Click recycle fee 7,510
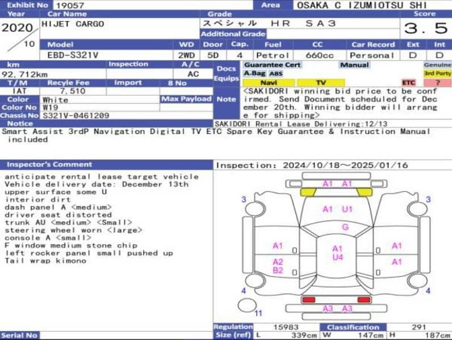 click(73, 91)
